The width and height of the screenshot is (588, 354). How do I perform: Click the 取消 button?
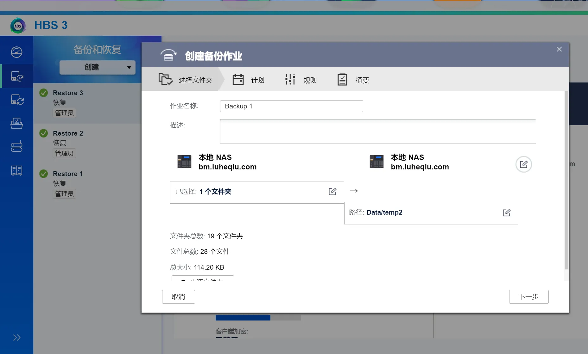[178, 297]
